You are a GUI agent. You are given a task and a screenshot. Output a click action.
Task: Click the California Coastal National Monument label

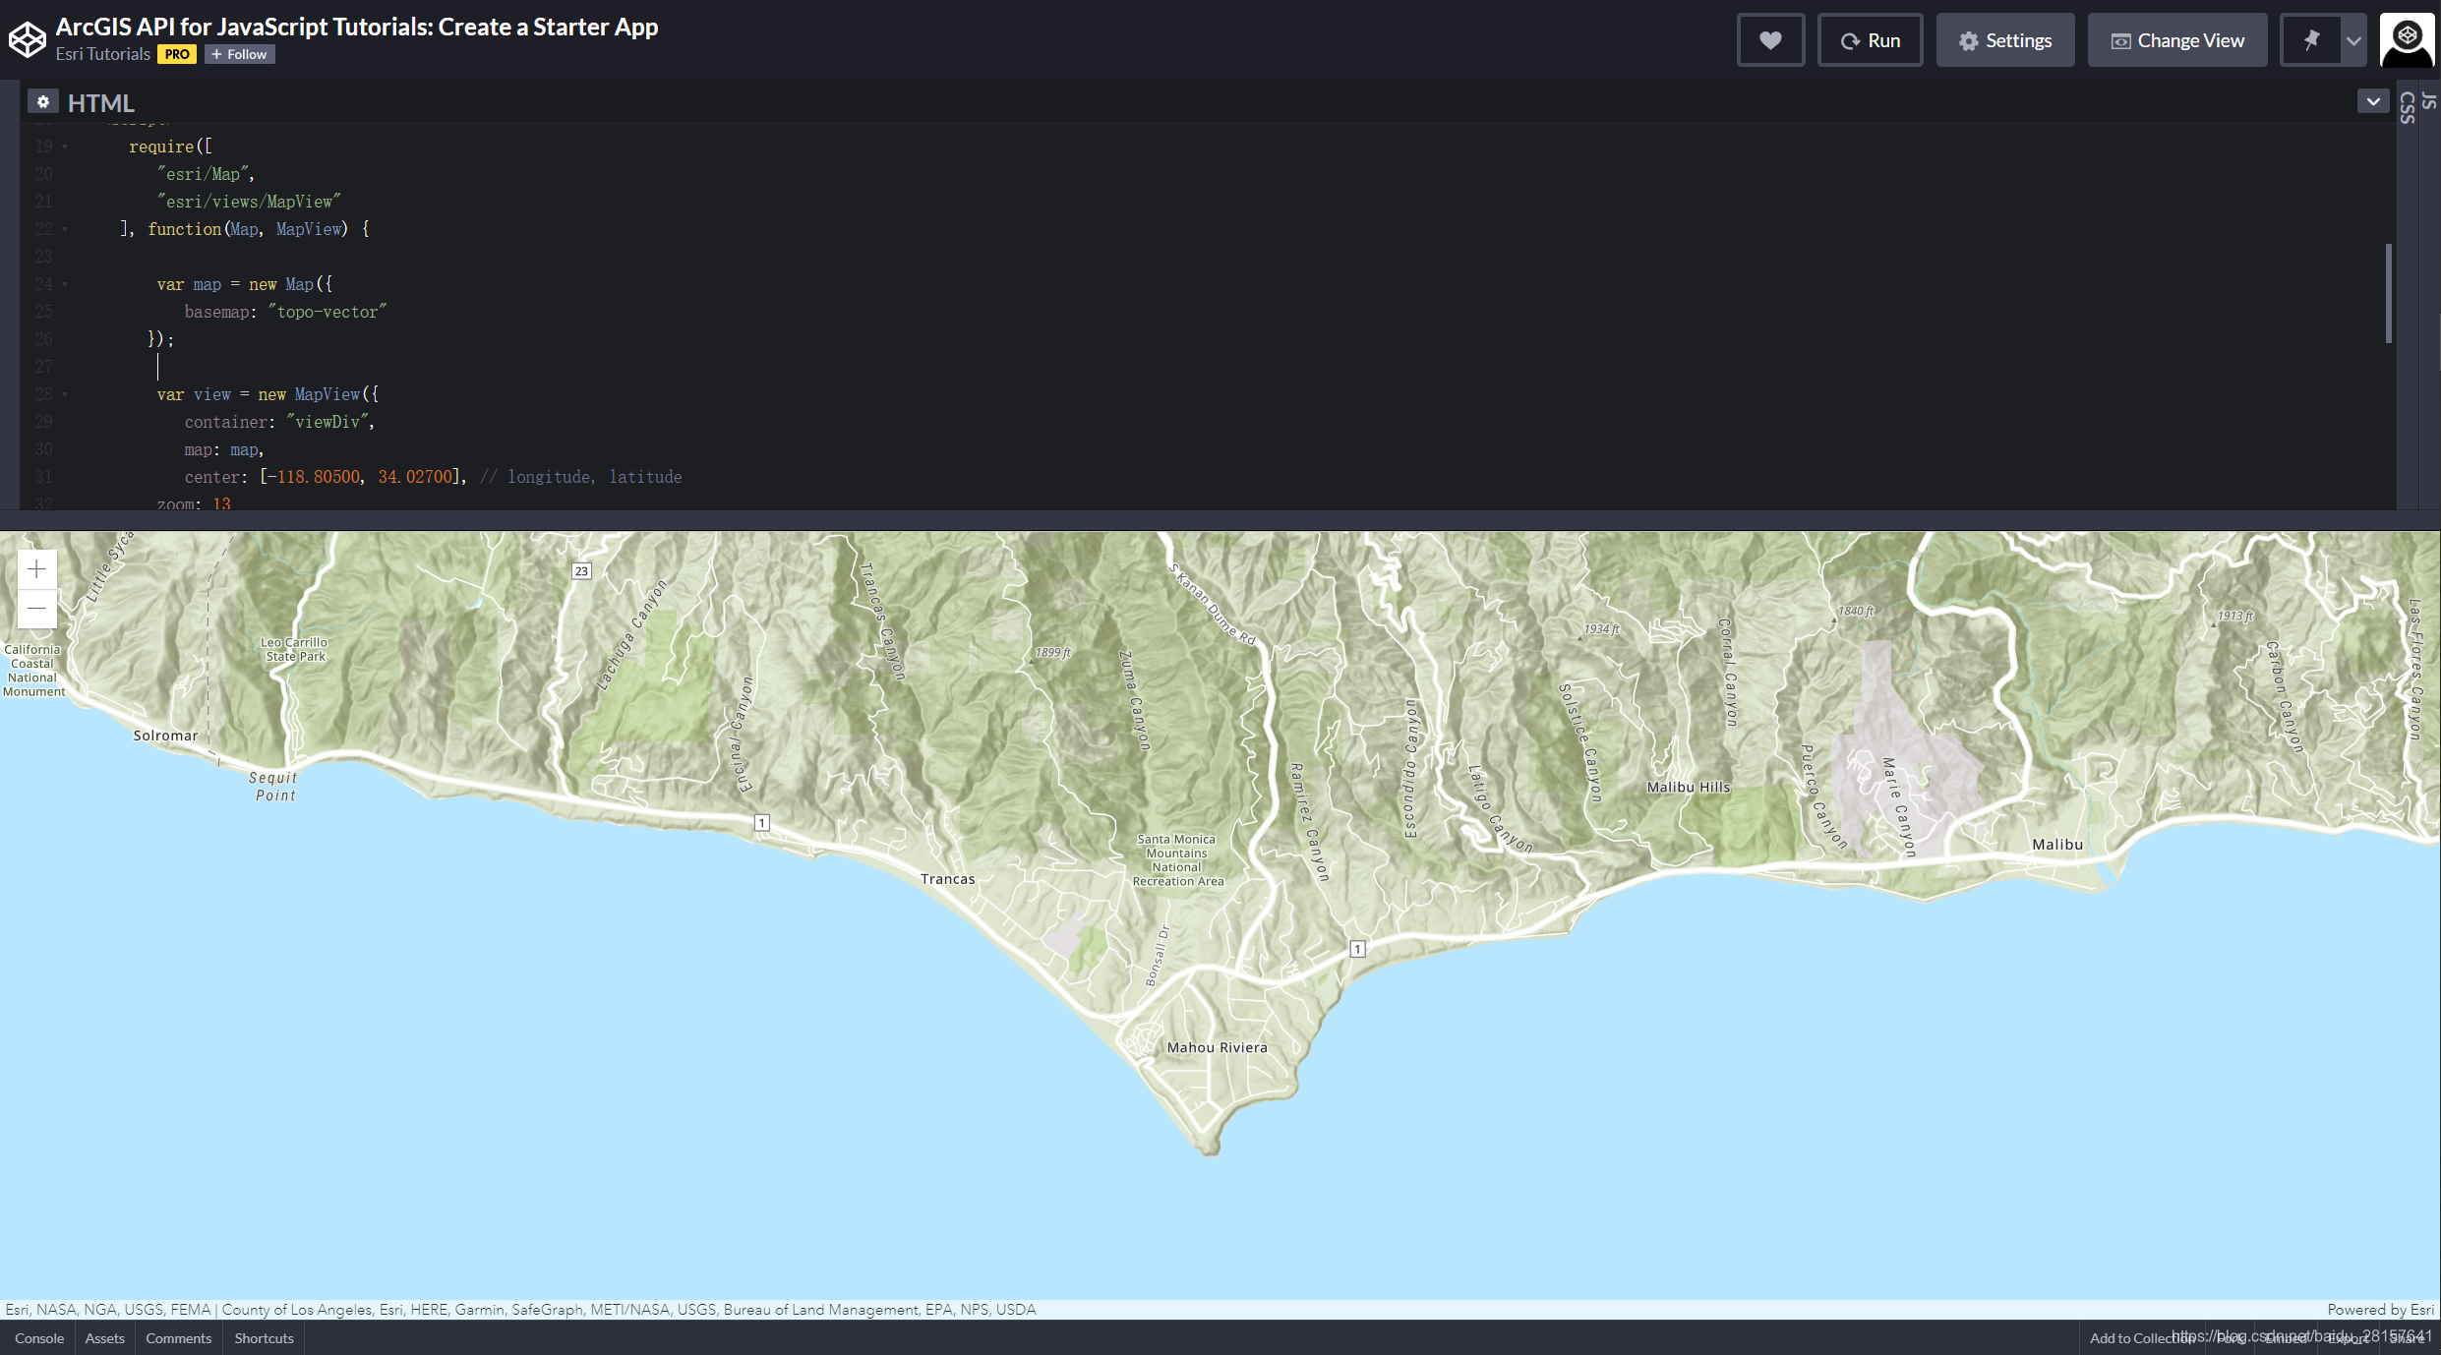click(32, 671)
